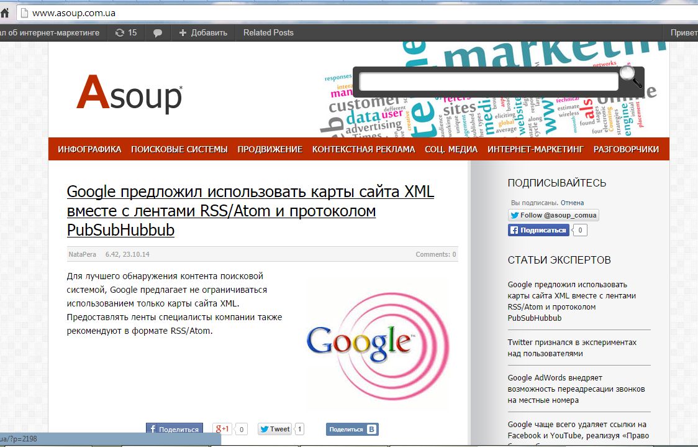Click Follow @asoup_comua Twitter button
The width and height of the screenshot is (698, 447).
tap(553, 215)
